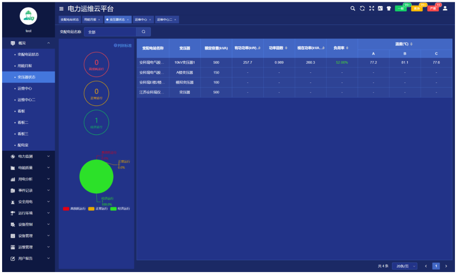Click the search button beside station name field
460x275 pixels.
[143, 32]
